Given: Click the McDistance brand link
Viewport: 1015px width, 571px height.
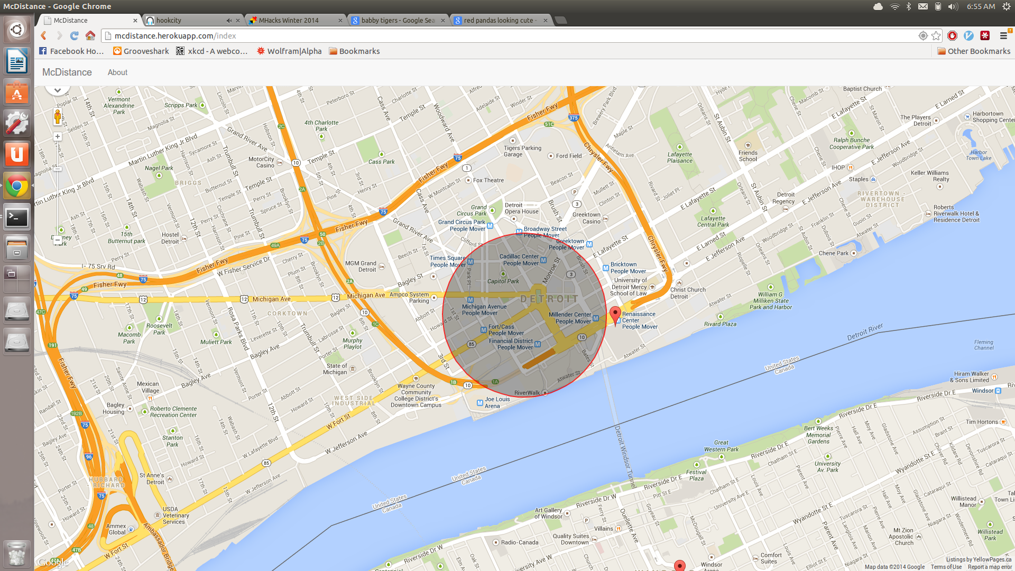Looking at the screenshot, I should (x=67, y=72).
